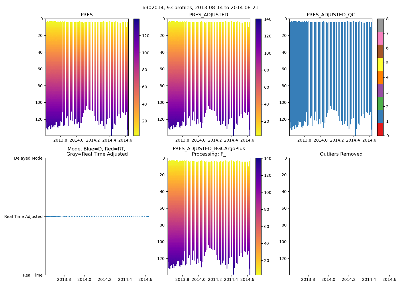Click the gray segment of the QC colorbar

tap(380, 25)
